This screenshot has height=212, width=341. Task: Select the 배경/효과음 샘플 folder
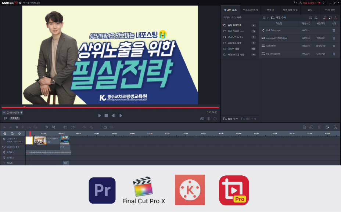pyautogui.click(x=239, y=55)
